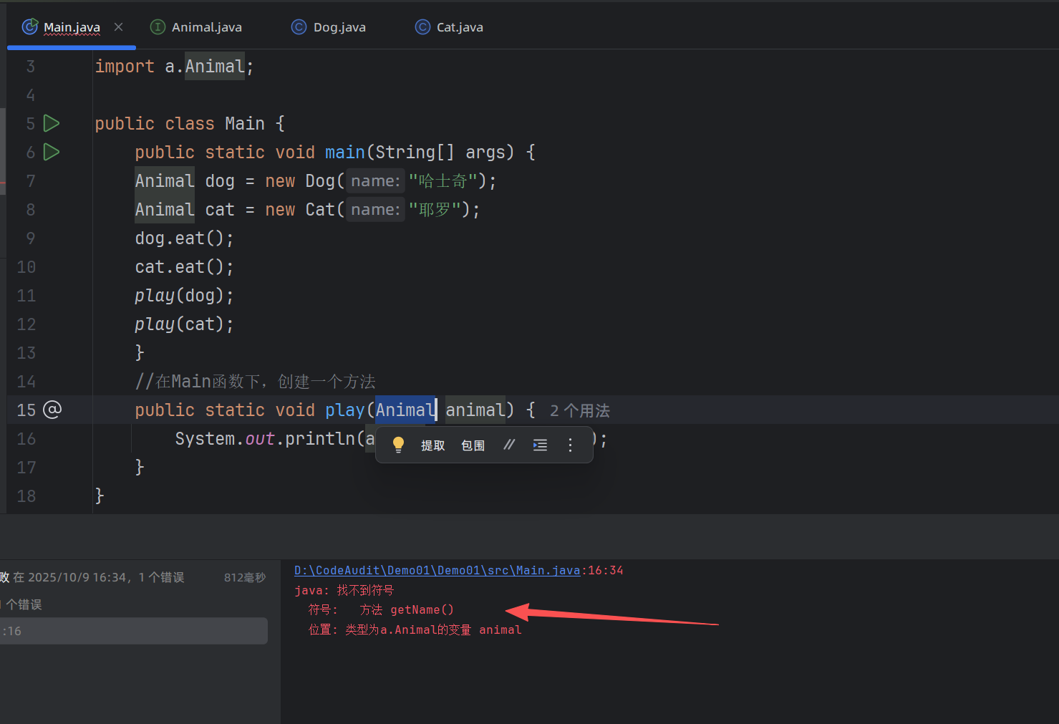This screenshot has width=1059, height=724.
Task: Open the 包围 (Surround) options
Action: [x=473, y=445]
